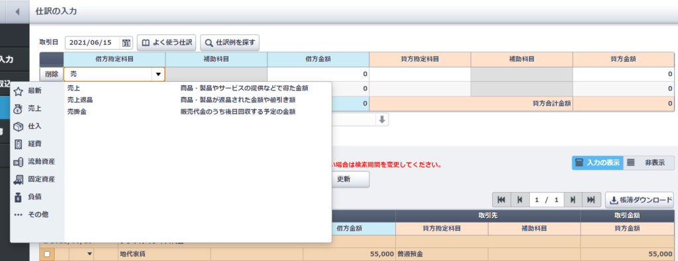Click the 流動資産 category icon
Screen dimensions: 678x261
point(18,162)
